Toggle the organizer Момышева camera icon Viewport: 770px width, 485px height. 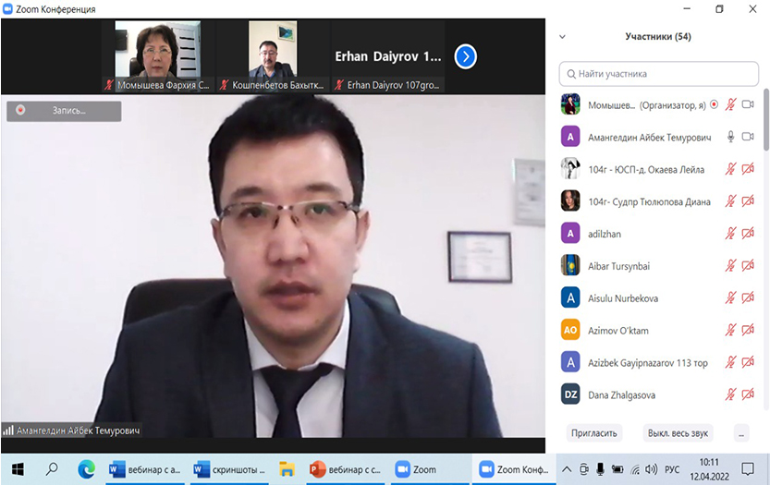(x=748, y=105)
